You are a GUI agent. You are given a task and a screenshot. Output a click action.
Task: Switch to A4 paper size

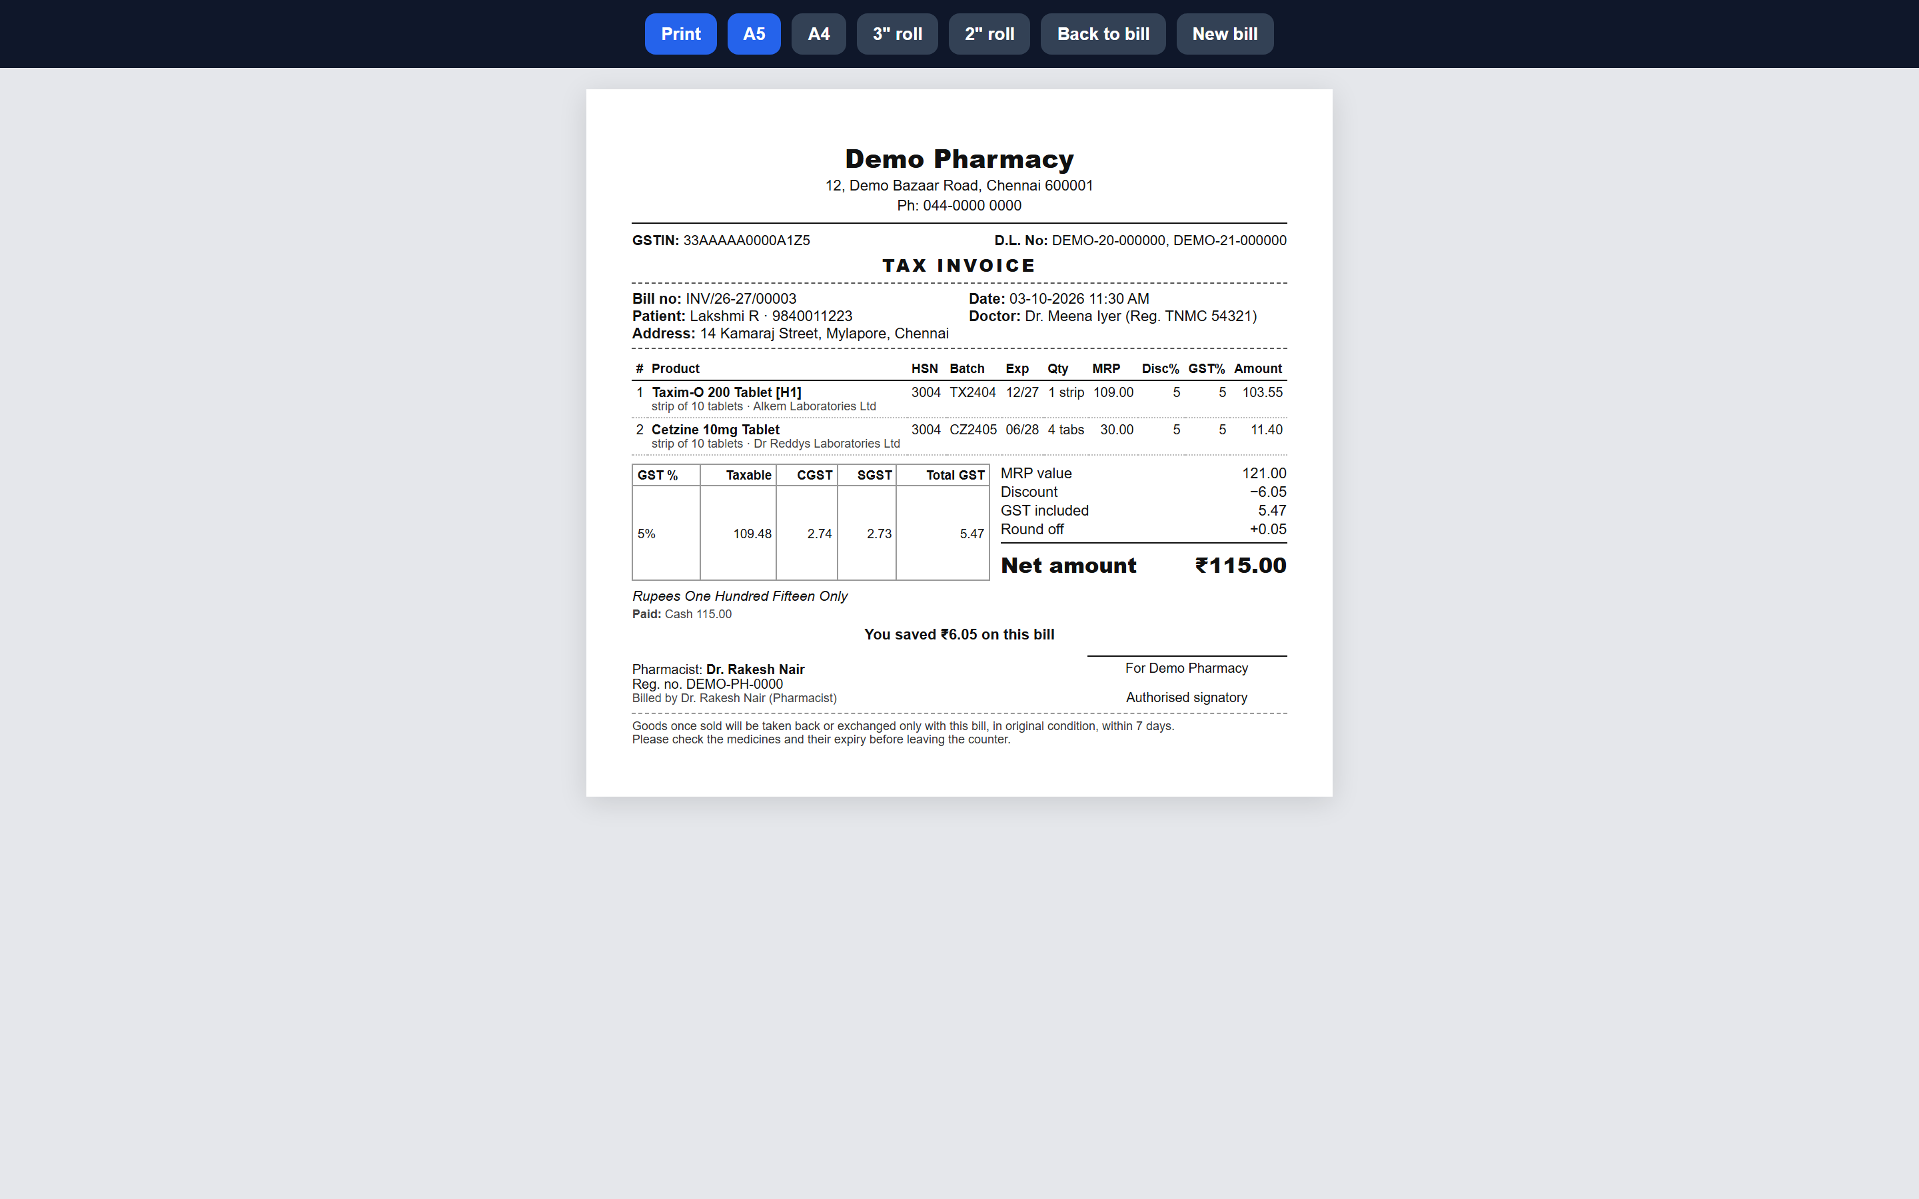click(x=818, y=34)
